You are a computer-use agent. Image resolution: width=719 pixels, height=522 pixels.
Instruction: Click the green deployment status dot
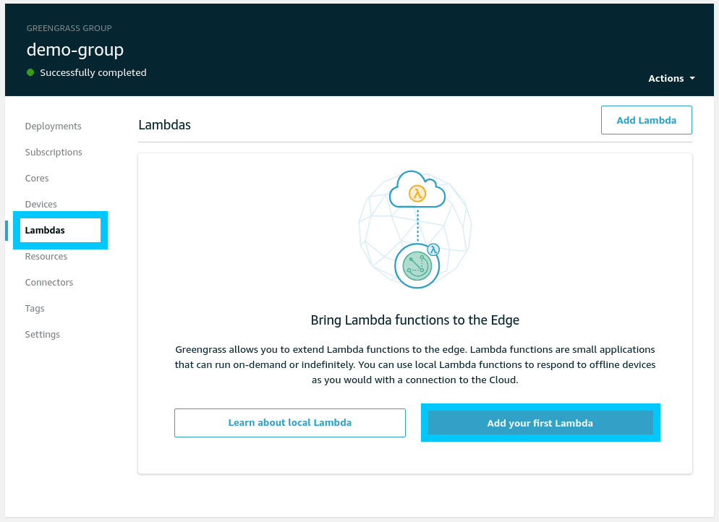[x=30, y=72]
